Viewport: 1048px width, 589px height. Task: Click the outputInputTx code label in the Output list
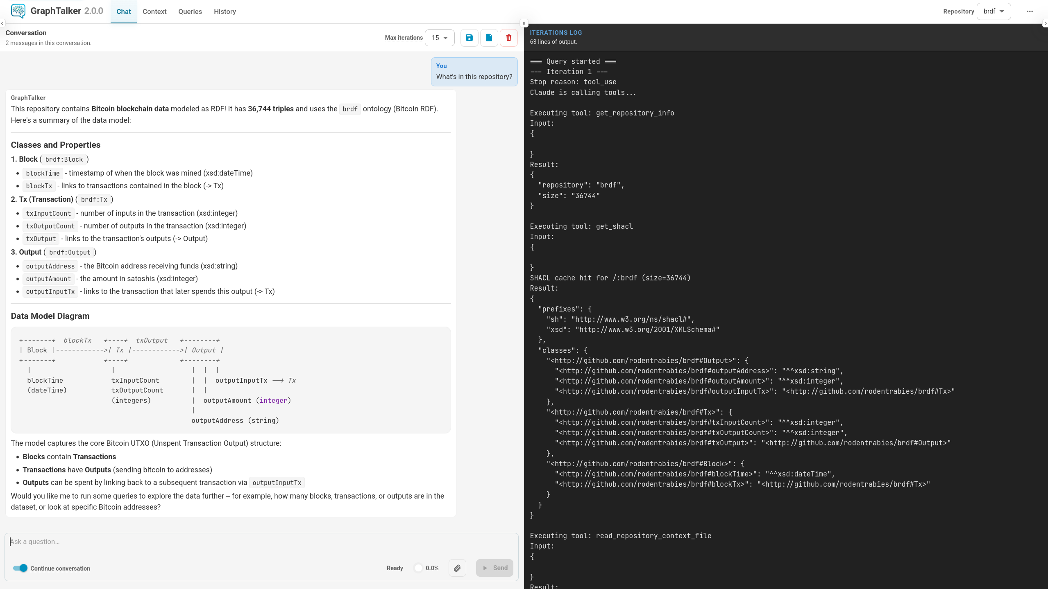pos(50,291)
